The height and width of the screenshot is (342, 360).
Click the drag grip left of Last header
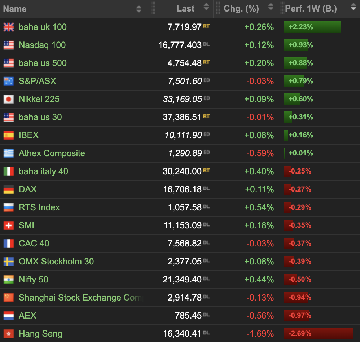(x=153, y=8)
